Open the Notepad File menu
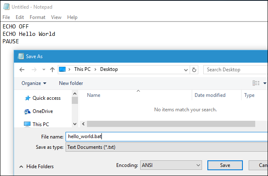This screenshot has height=176, width=268. [x=6, y=17]
